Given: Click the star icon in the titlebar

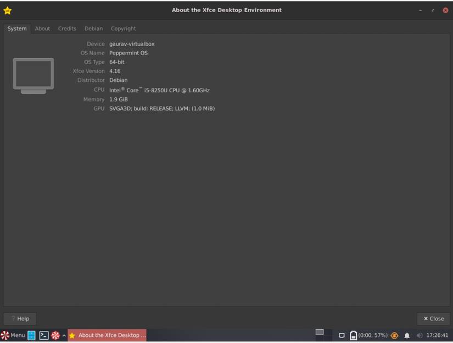Looking at the screenshot, I should 8,9.
